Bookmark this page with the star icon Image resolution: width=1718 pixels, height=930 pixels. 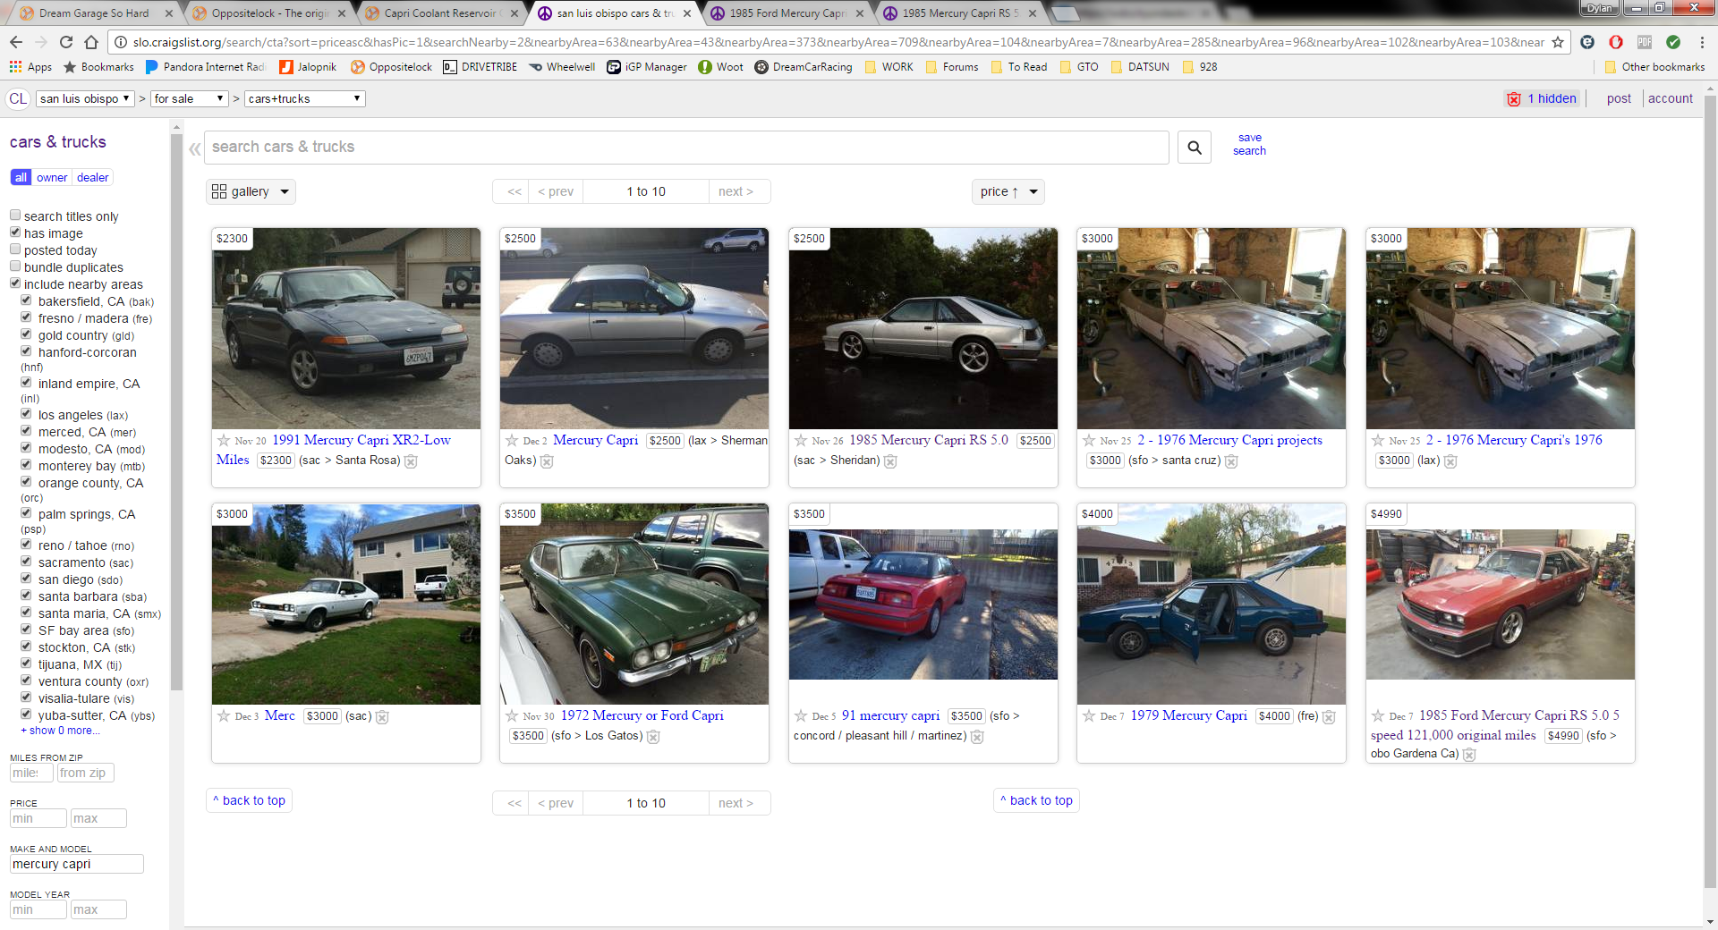tap(1558, 42)
